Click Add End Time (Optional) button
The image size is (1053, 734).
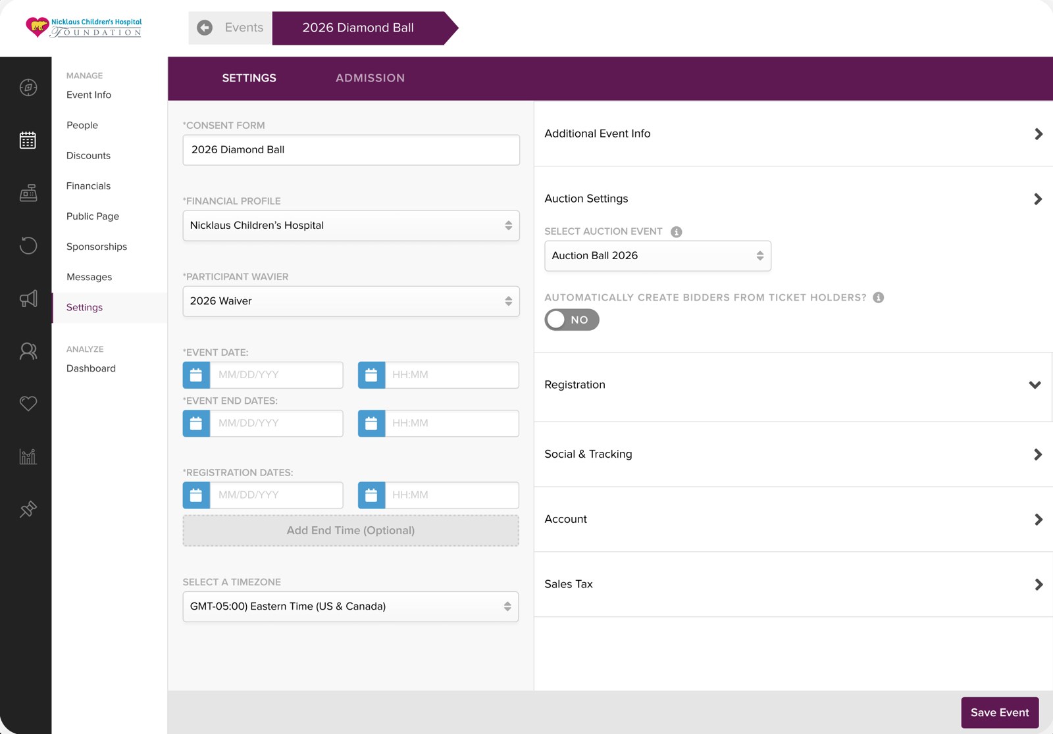pyautogui.click(x=351, y=531)
